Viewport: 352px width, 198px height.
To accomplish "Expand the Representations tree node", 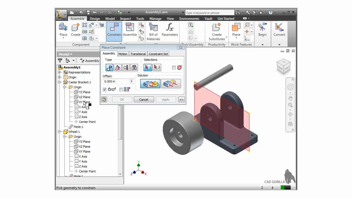I will [59, 72].
